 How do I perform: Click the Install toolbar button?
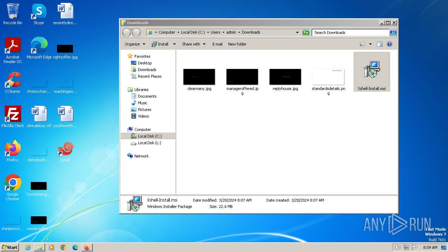pos(160,44)
